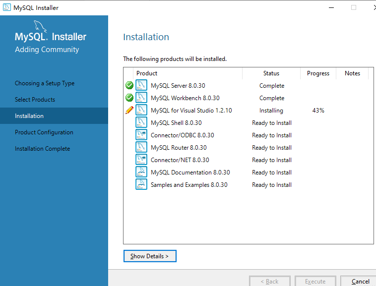This screenshot has height=286, width=376.
Task: Click the Notes column header
Action: click(352, 73)
